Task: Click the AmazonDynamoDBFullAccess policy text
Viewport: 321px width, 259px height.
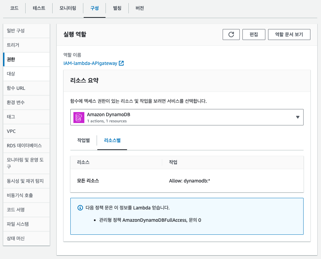Action: tap(155, 220)
